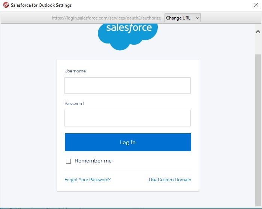Open the Use Custom Domain link

(170, 180)
